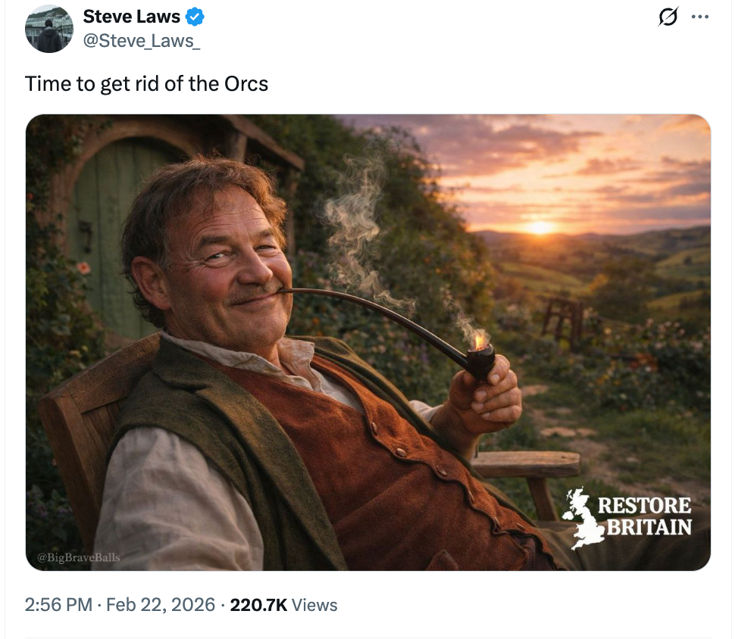Open Steve Laws' profile avatar
Viewport: 738px width, 639px height.
(x=48, y=30)
